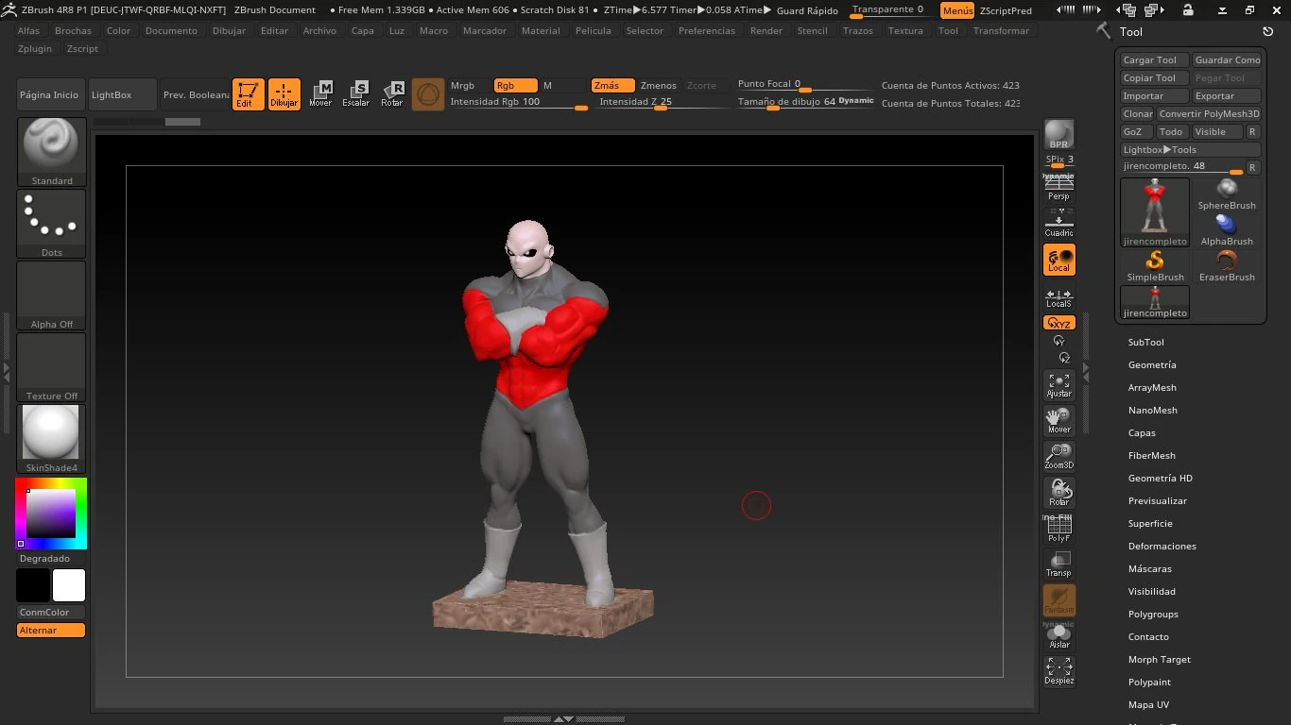1291x725 pixels.
Task: Toggle PolyF polyframe display
Action: [x=1059, y=530]
